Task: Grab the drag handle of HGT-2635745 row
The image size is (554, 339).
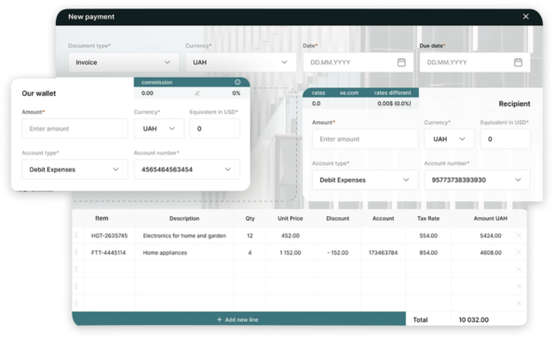Action: click(76, 236)
